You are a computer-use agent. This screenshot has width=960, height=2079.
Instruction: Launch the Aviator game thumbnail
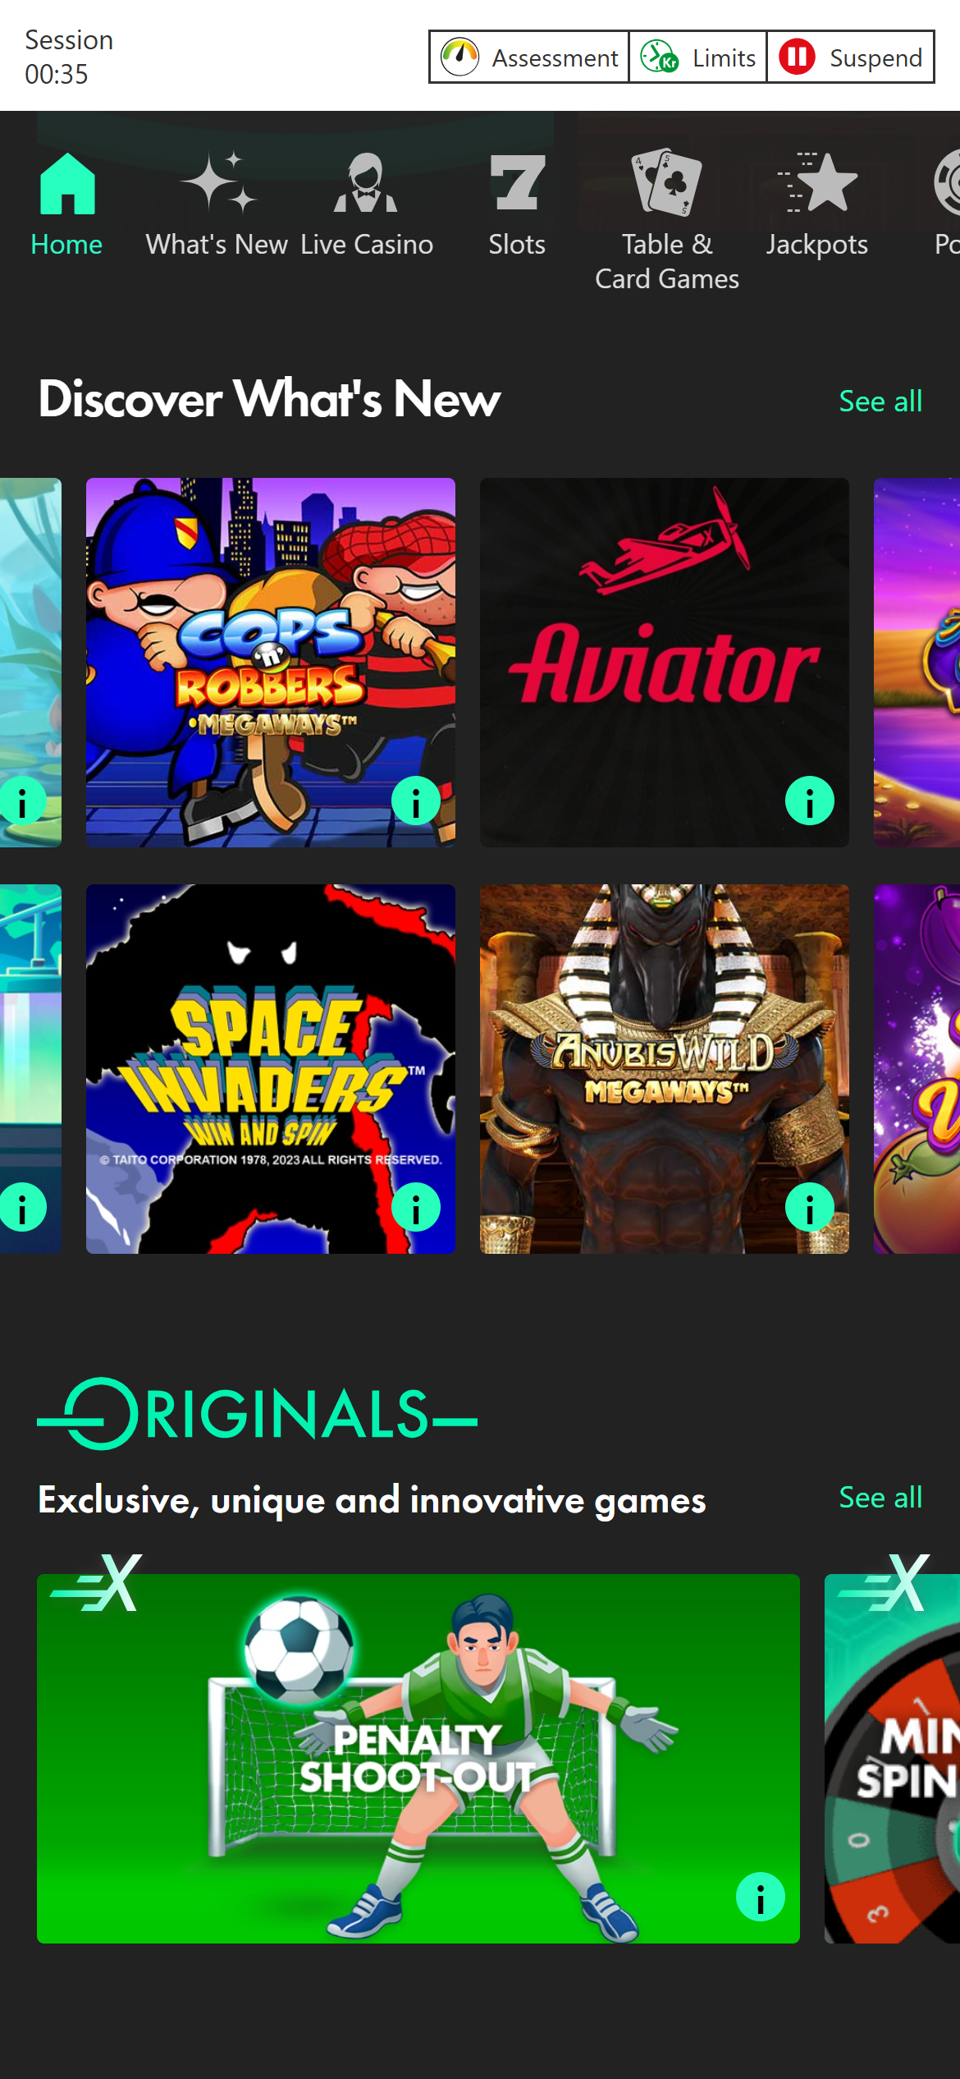click(x=665, y=663)
